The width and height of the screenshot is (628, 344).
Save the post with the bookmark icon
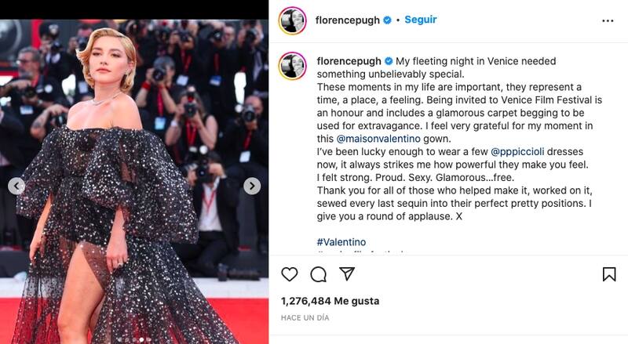pyautogui.click(x=609, y=274)
